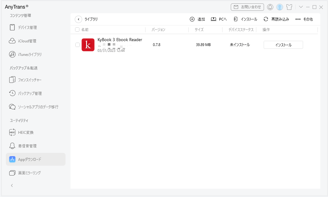Click the KyBook 3 app icon
The height and width of the screenshot is (197, 328).
88,45
